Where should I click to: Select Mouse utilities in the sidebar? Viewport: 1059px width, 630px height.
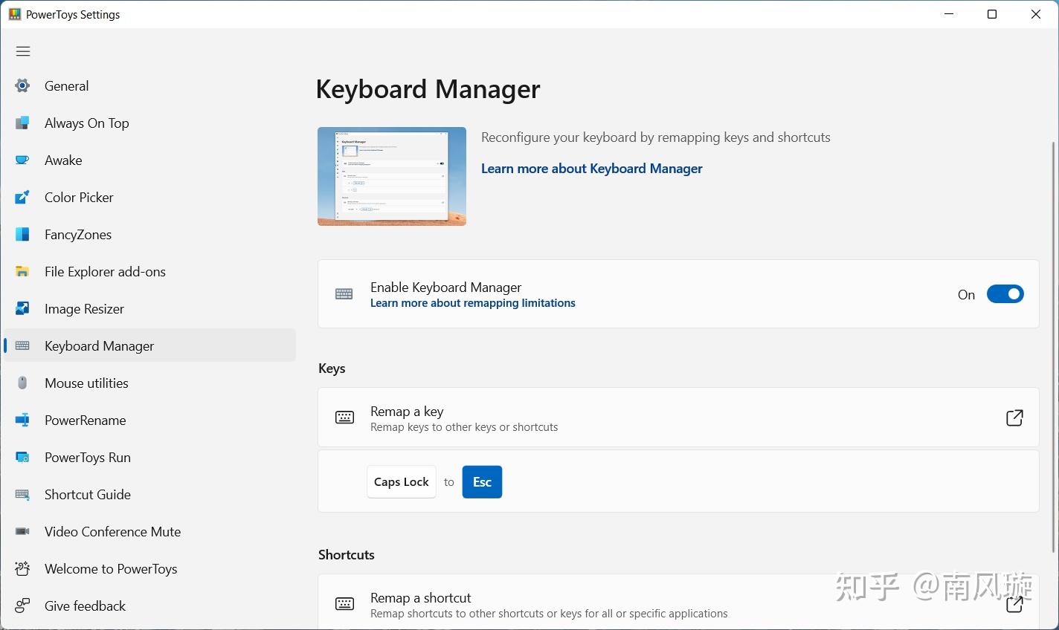pos(86,383)
